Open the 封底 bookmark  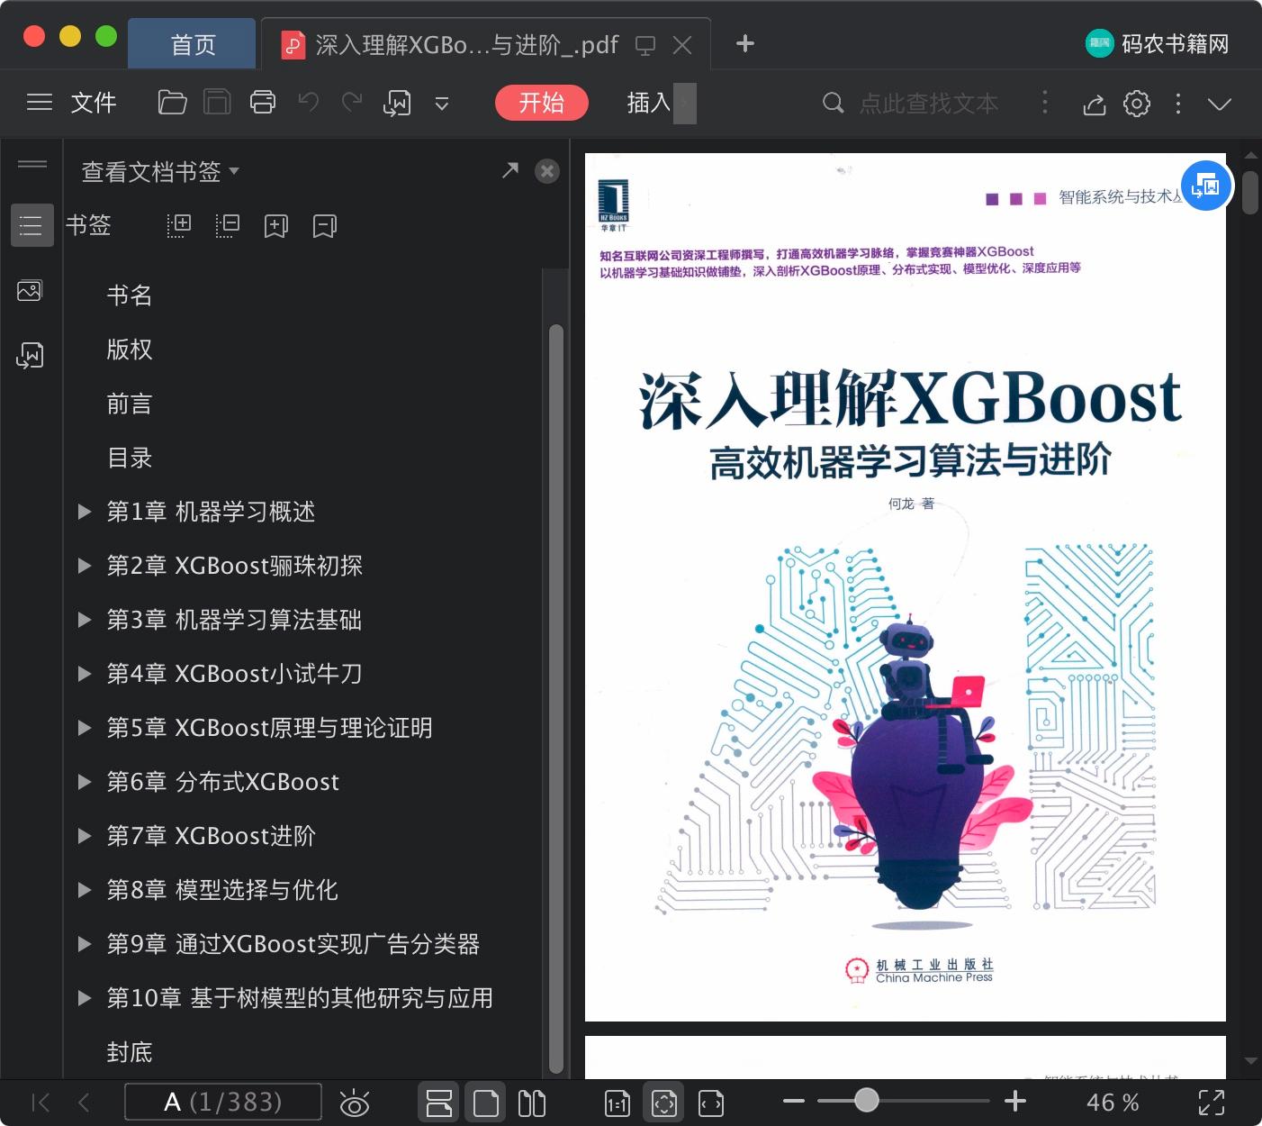pyautogui.click(x=130, y=1052)
